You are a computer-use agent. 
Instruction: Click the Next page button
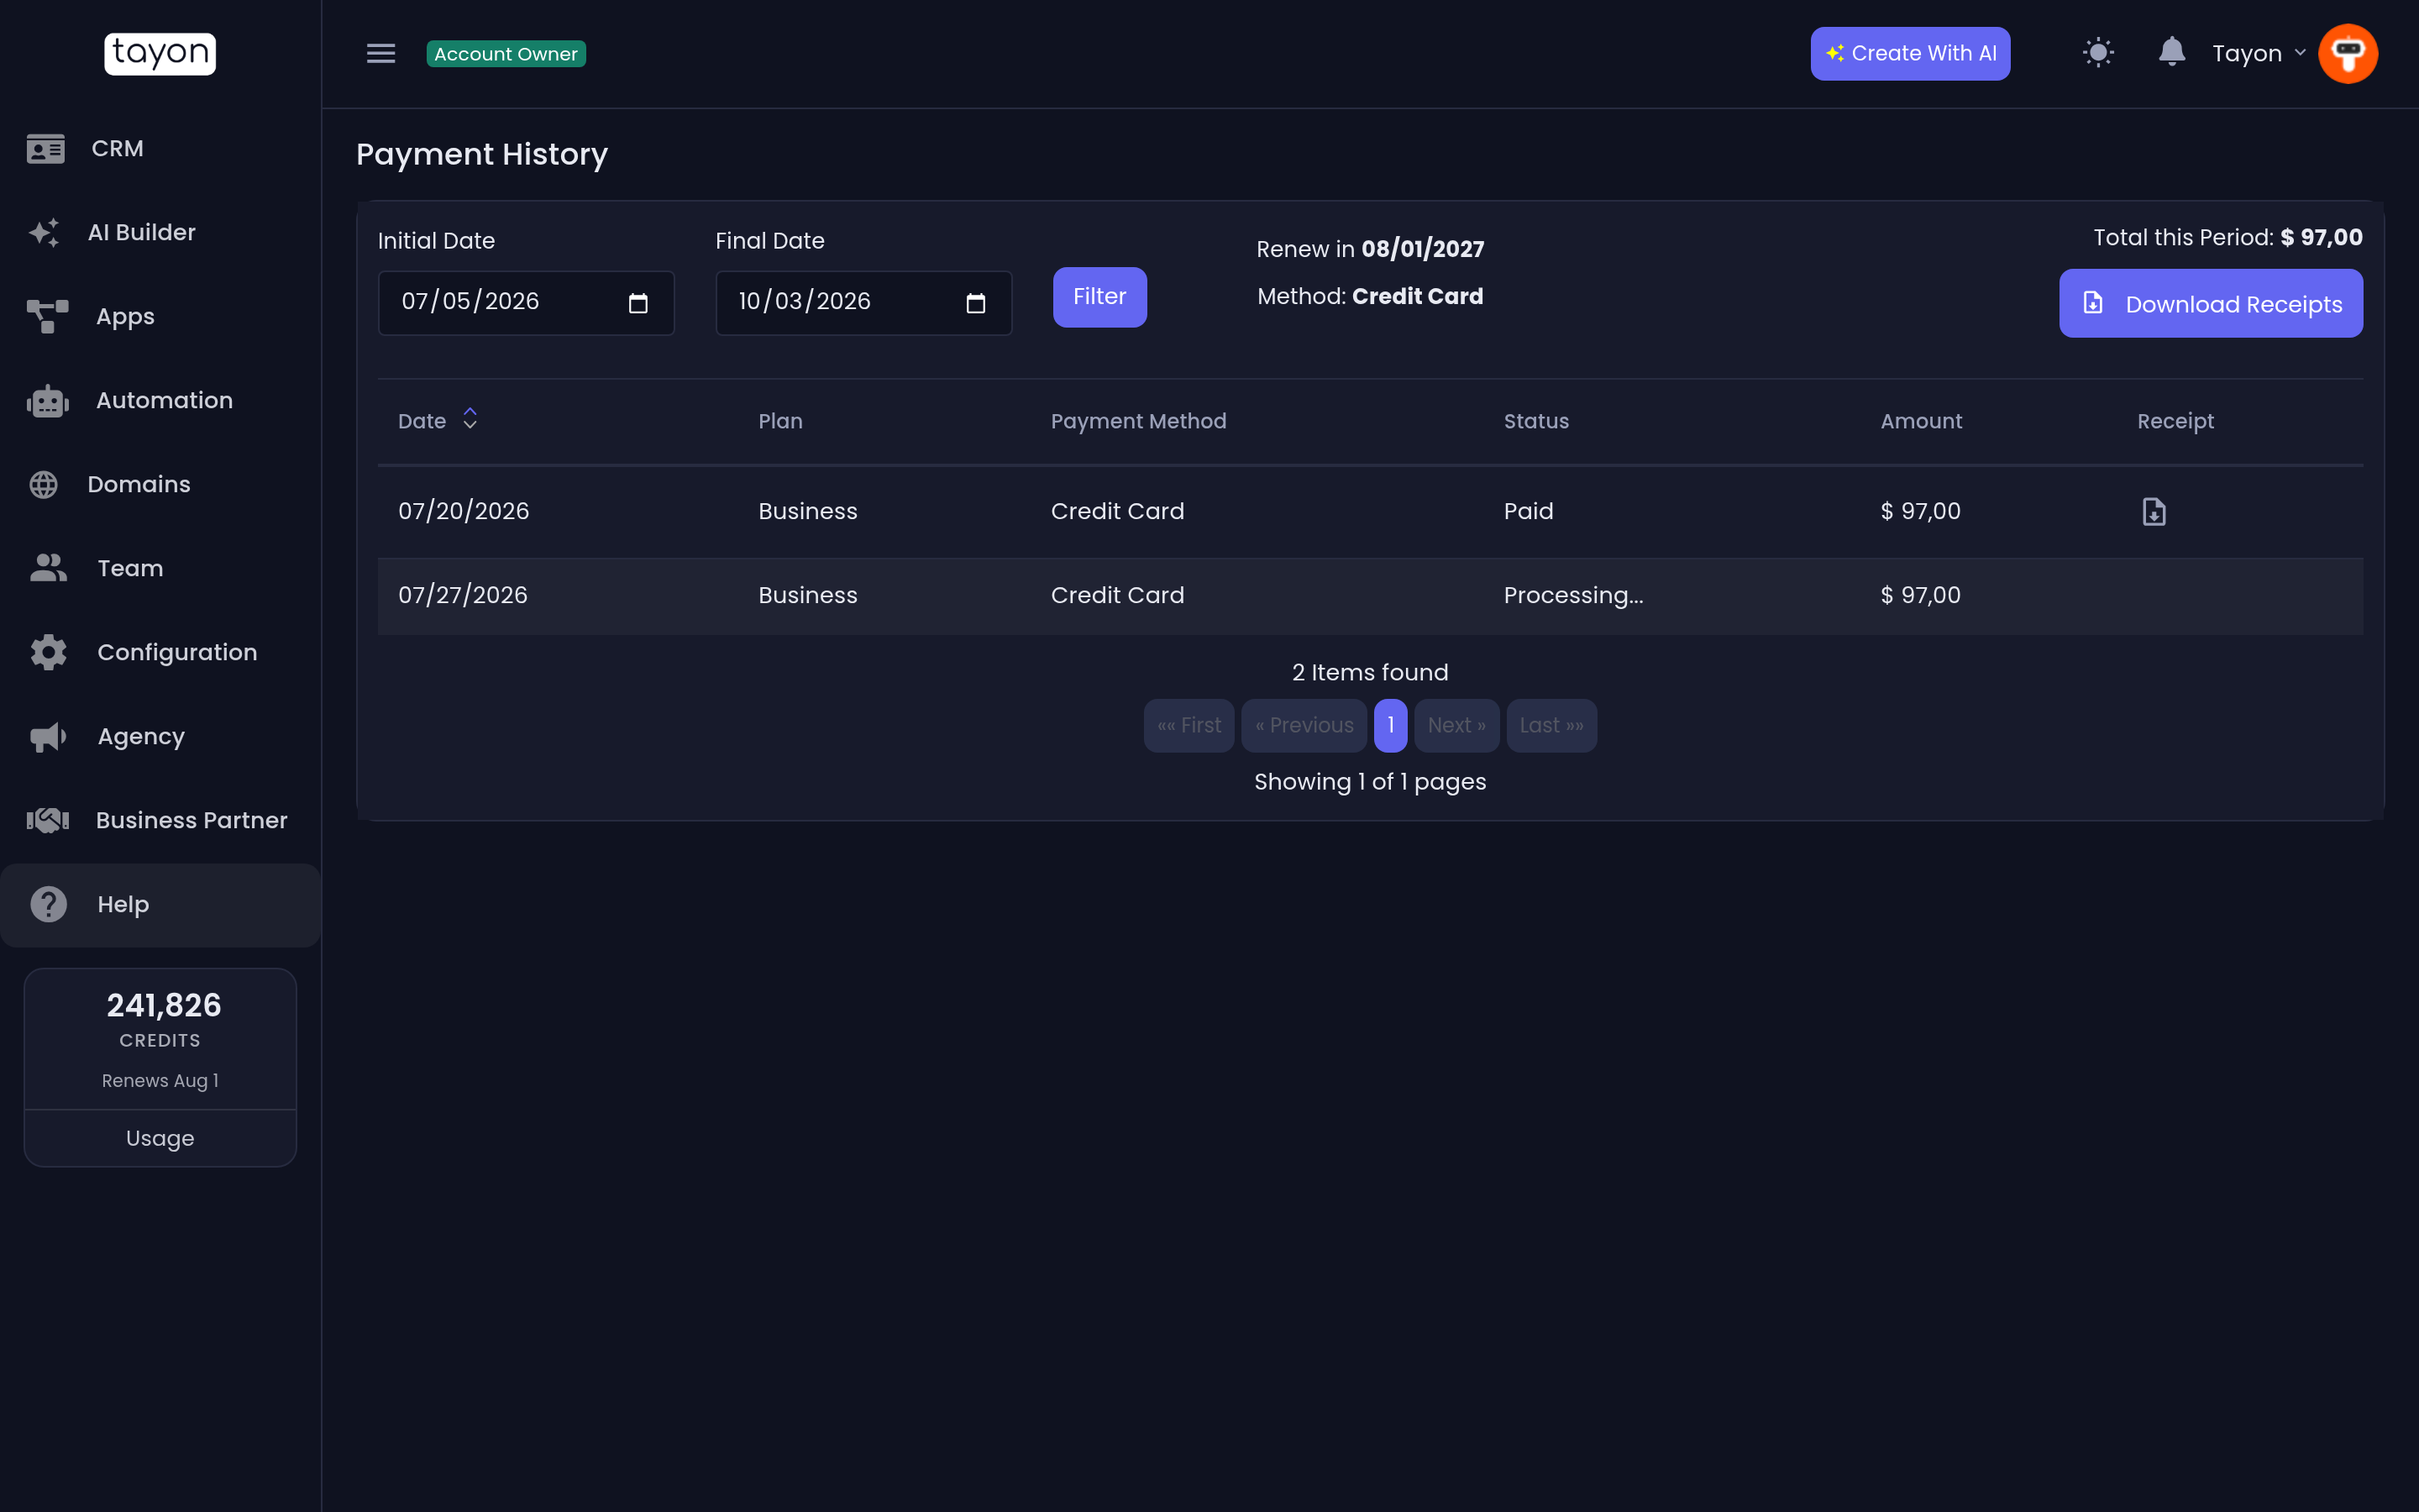(1456, 725)
